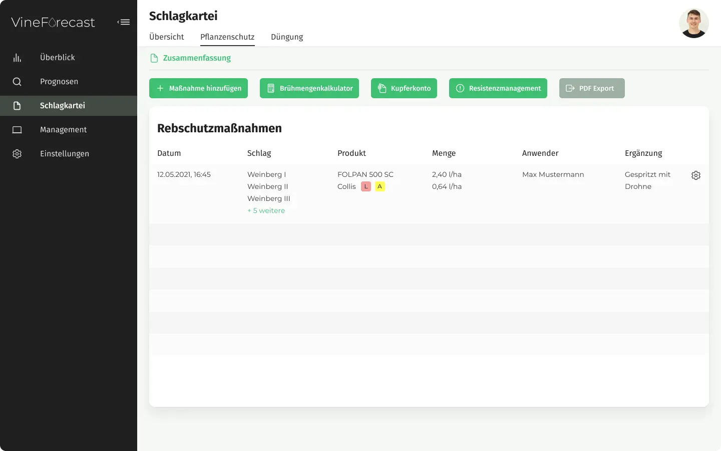Collapse the sidebar using the menu icon
The height and width of the screenshot is (451, 721).
tap(124, 22)
